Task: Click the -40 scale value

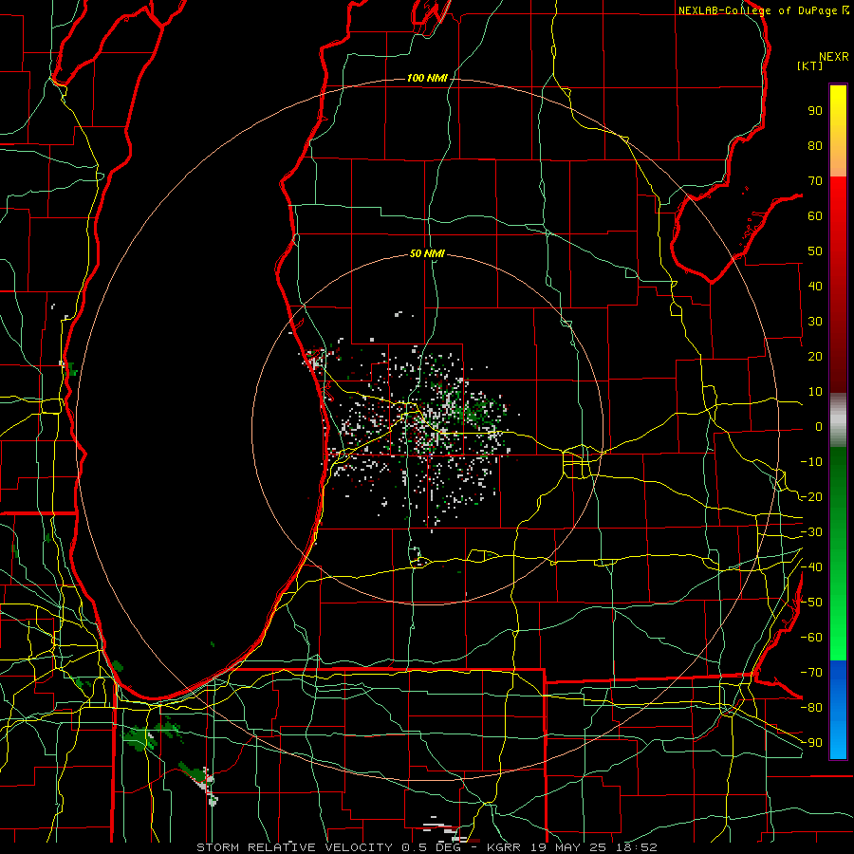Action: pyautogui.click(x=811, y=567)
